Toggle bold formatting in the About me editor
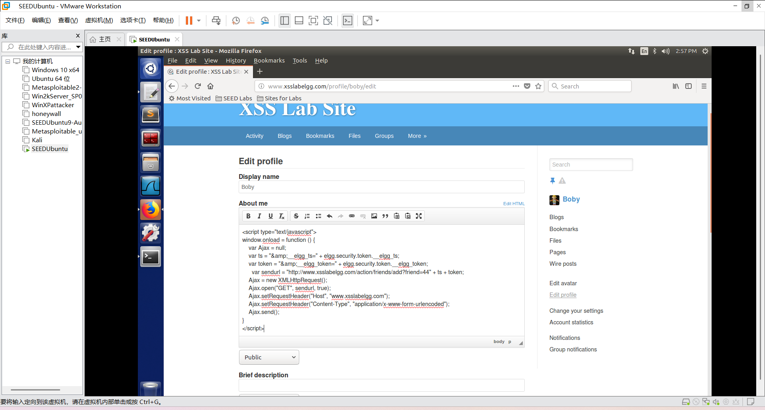The height and width of the screenshot is (410, 765). coord(248,216)
